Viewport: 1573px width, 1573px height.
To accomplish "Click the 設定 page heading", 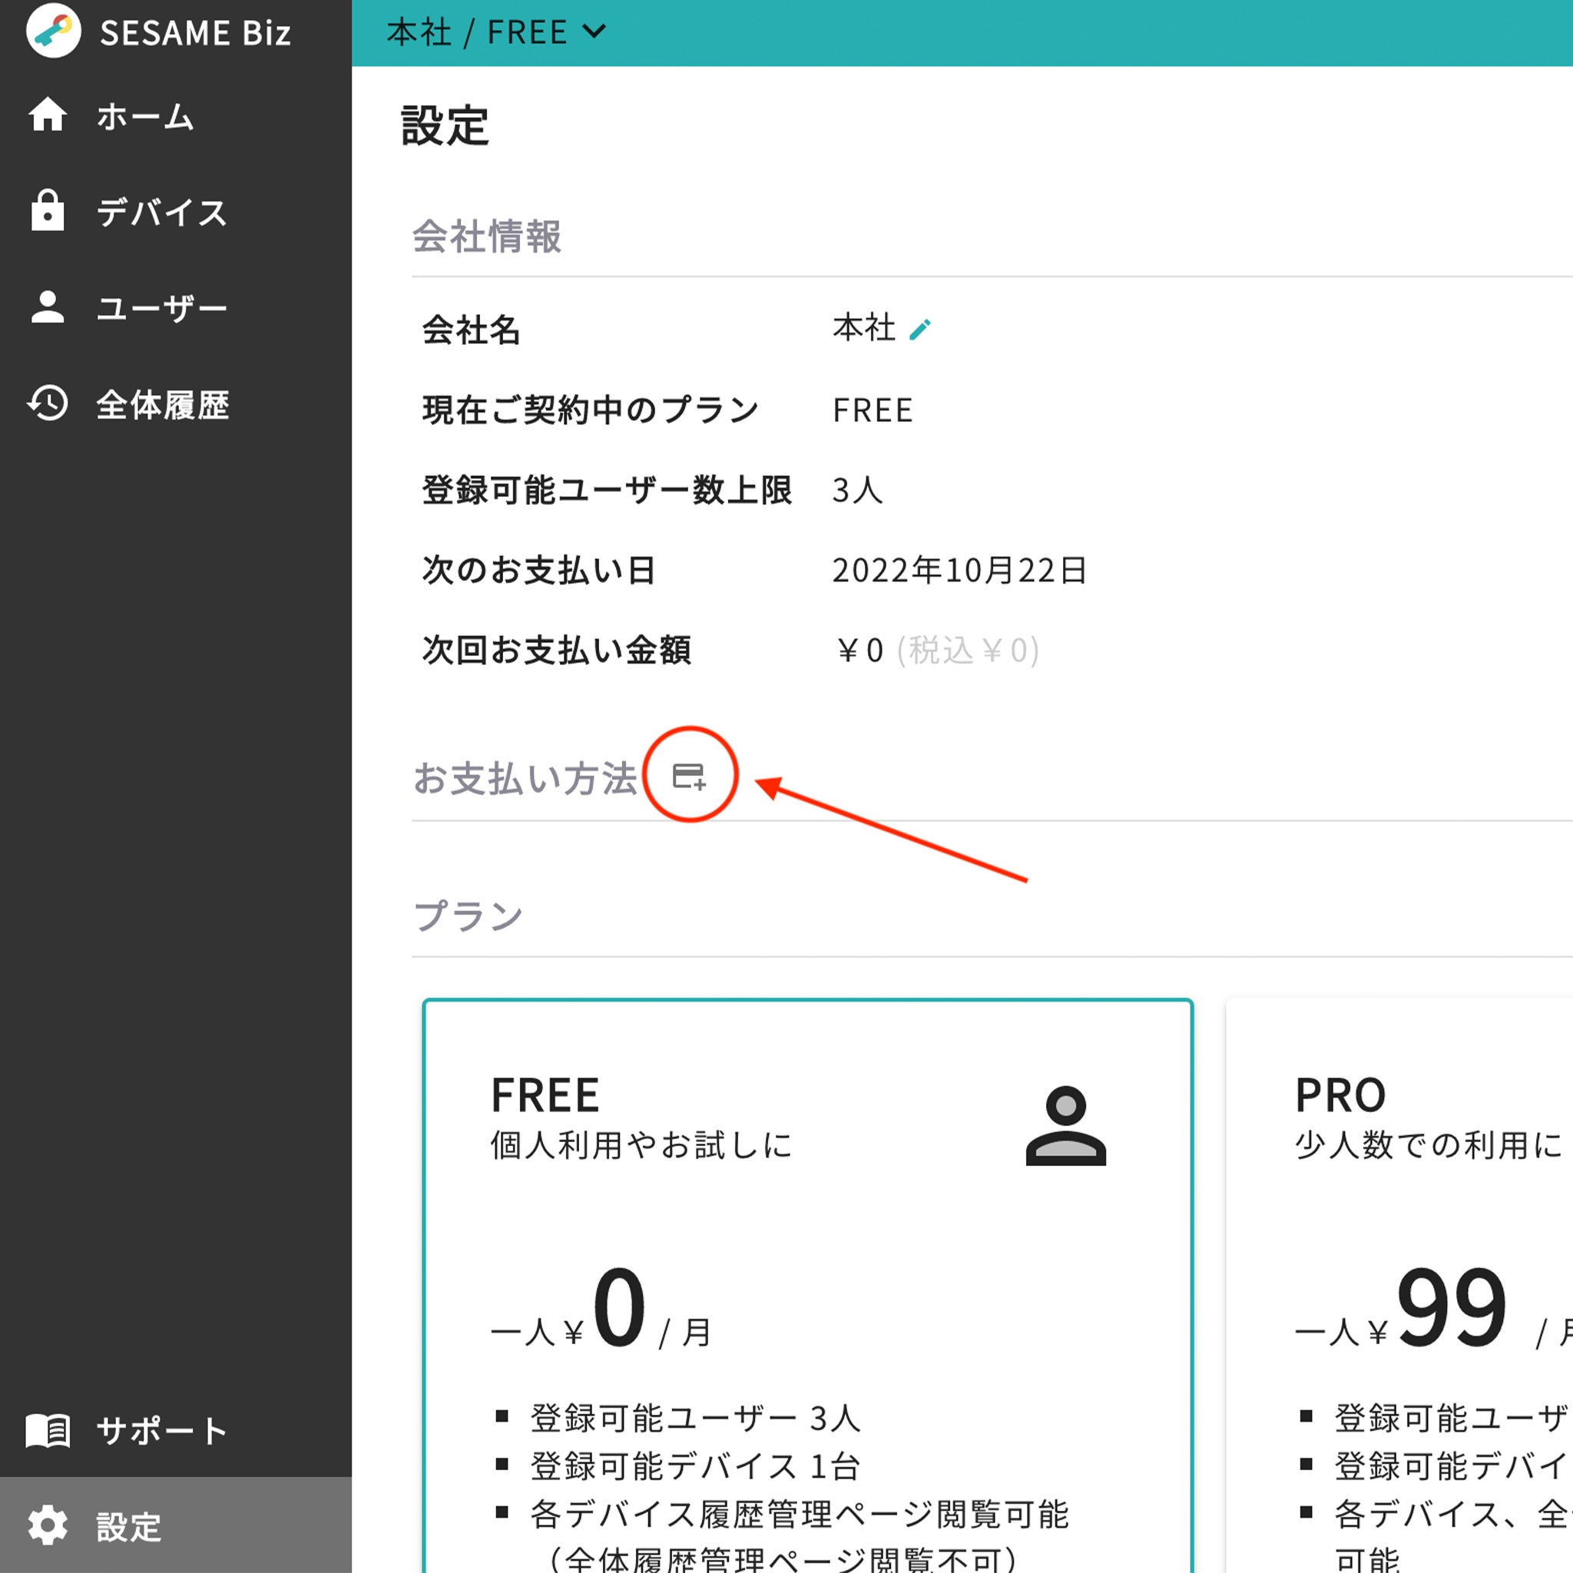I will (445, 125).
